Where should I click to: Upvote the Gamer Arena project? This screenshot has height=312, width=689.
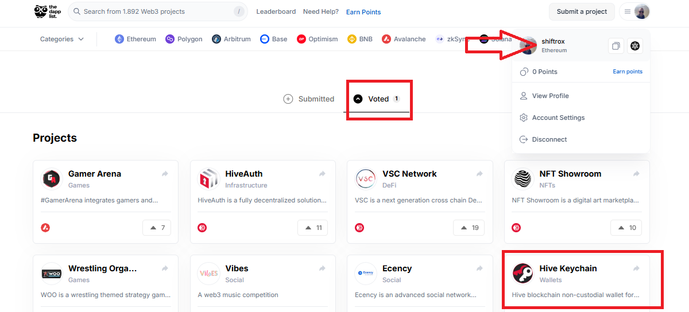(x=157, y=228)
